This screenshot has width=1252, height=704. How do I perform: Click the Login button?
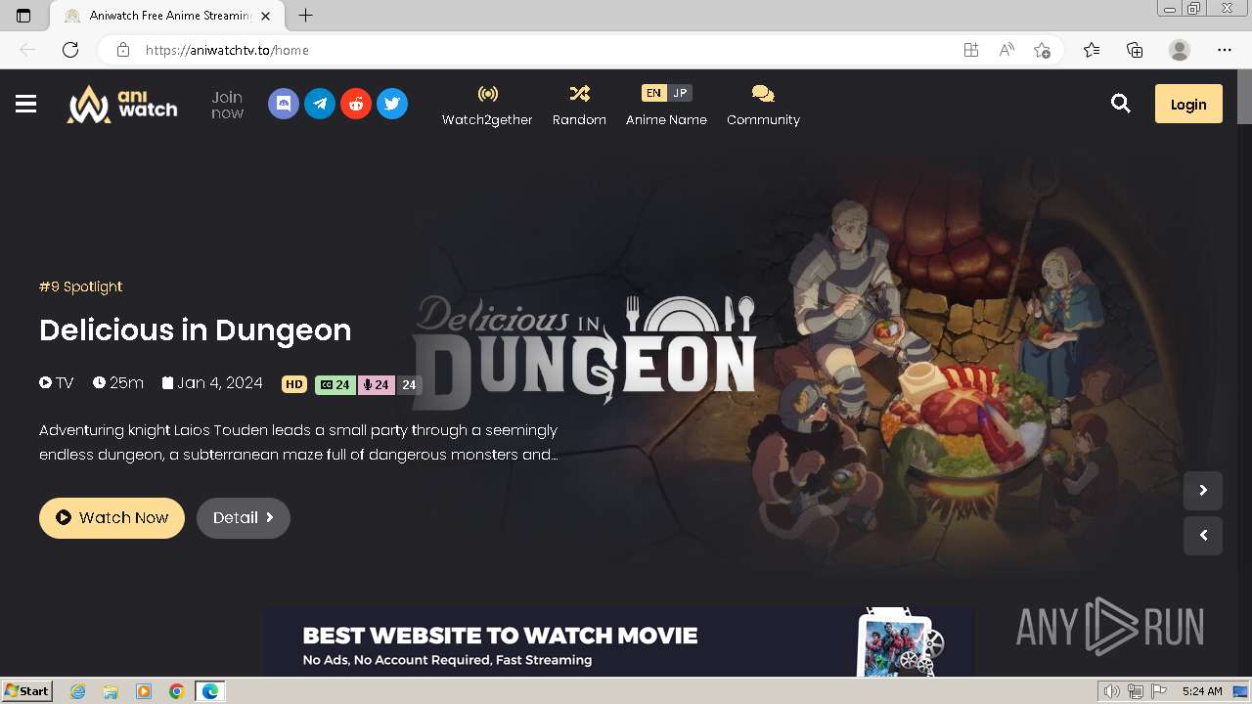pyautogui.click(x=1188, y=104)
